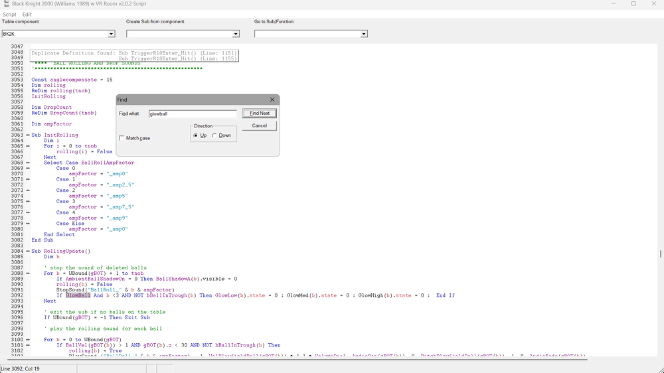Collapse Case 0 fold at line 3069
The image size is (664, 373).
coord(28,168)
